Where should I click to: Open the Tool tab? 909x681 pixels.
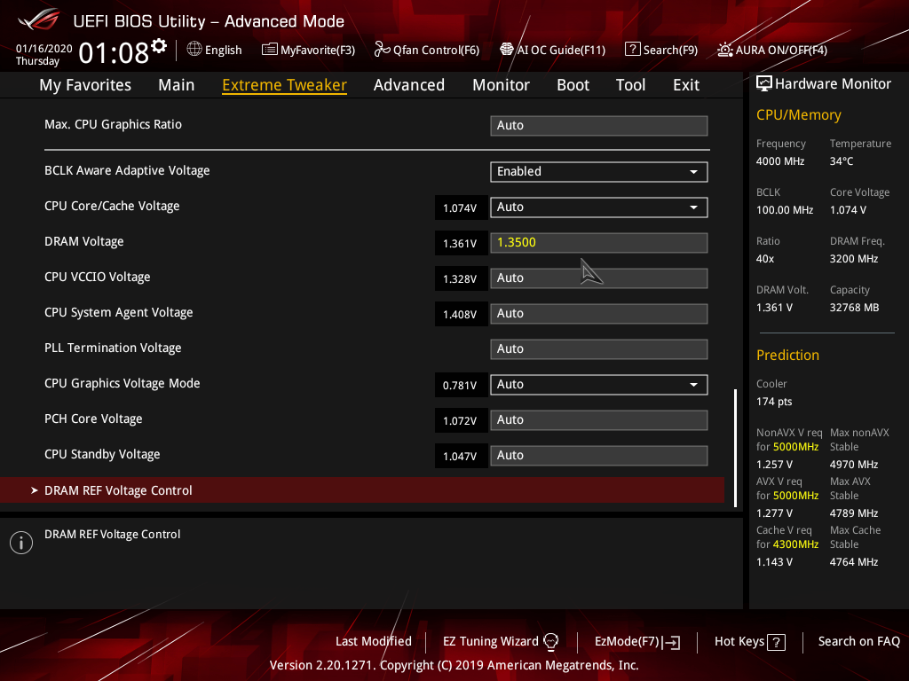pyautogui.click(x=631, y=85)
